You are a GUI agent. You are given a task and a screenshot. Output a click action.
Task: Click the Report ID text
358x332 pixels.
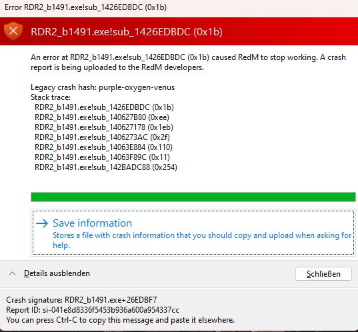(x=93, y=310)
